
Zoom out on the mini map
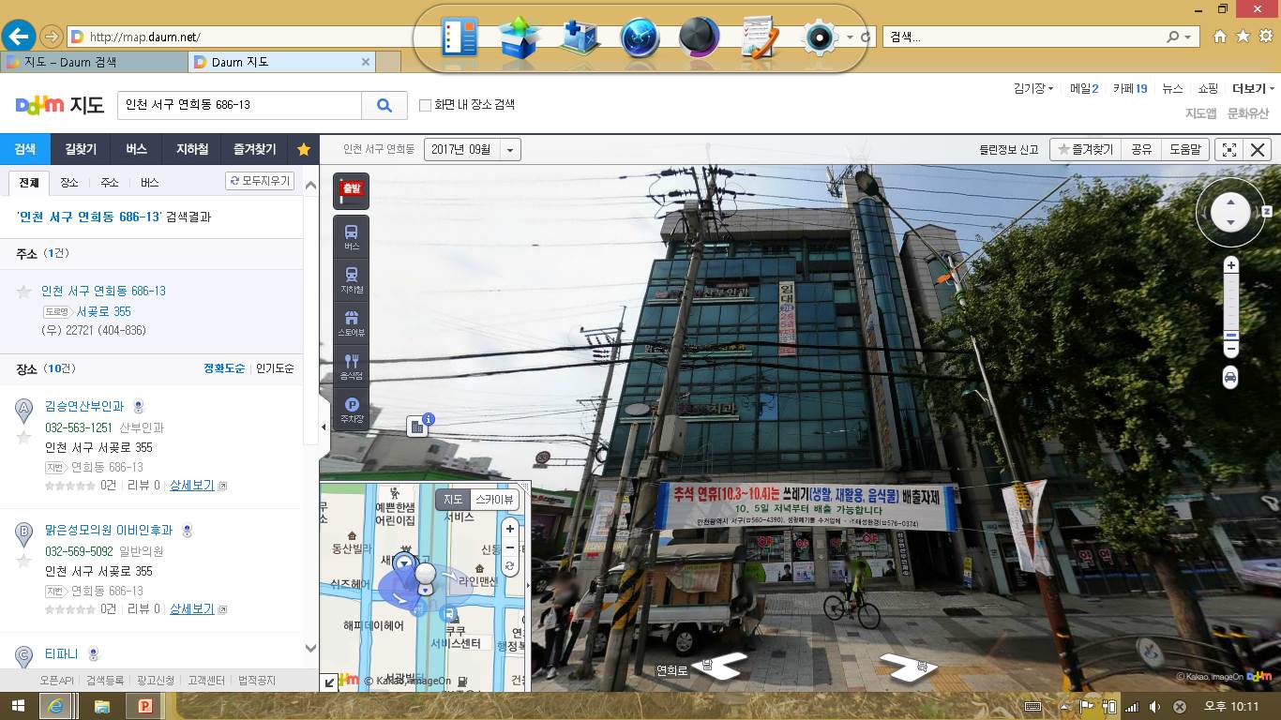tap(510, 547)
